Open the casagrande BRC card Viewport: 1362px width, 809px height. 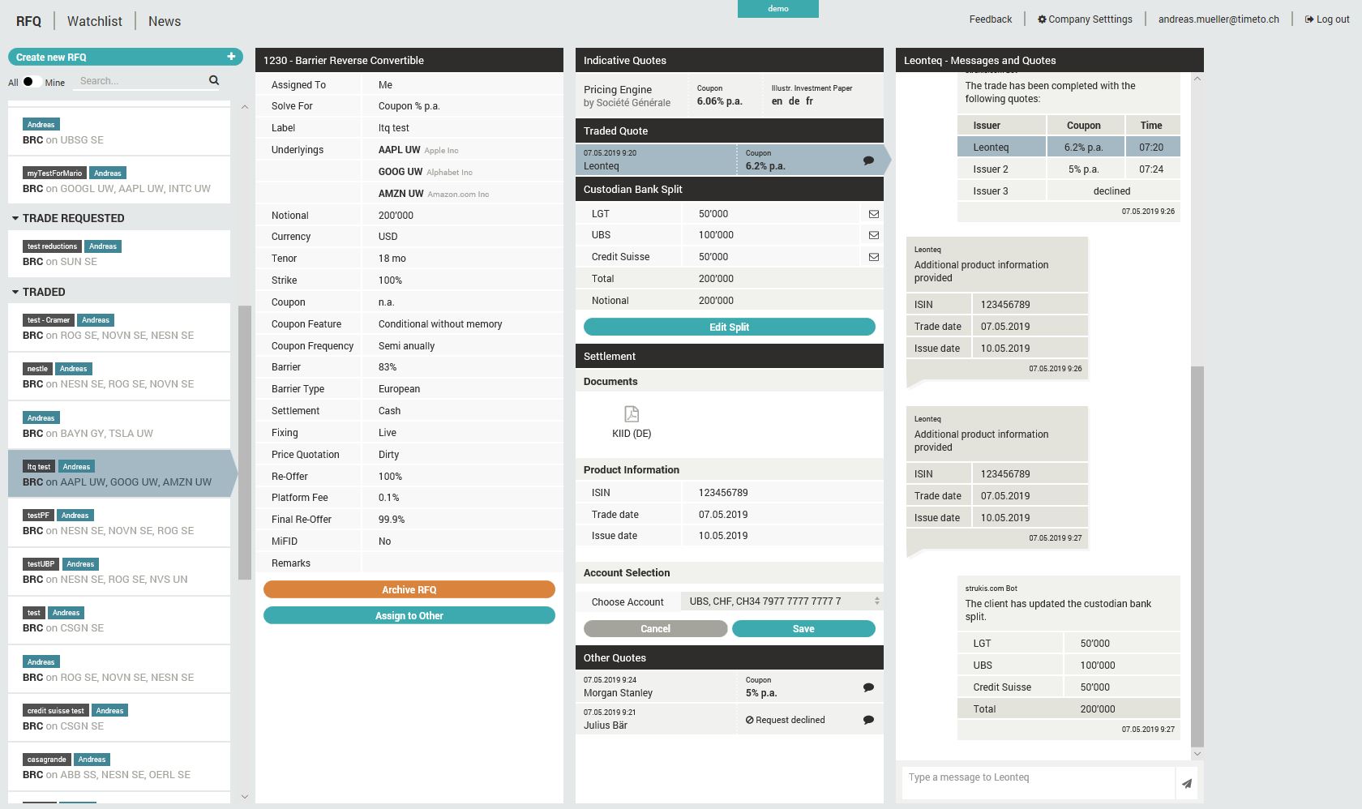(119, 767)
